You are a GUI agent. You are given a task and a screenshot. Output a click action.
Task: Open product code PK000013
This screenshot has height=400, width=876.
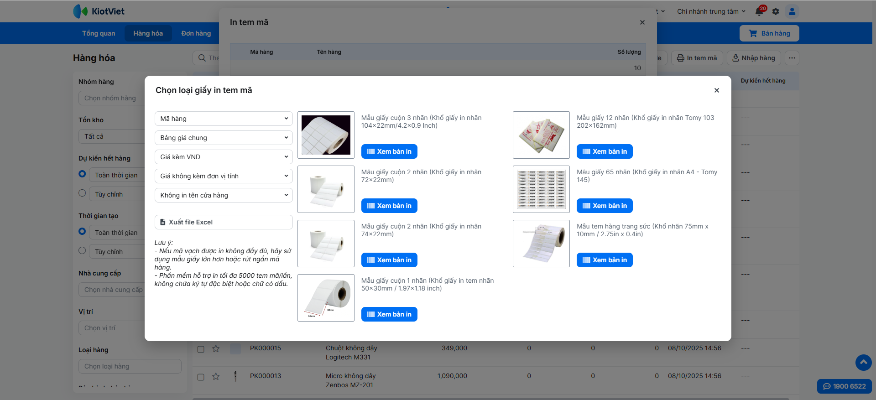(x=266, y=376)
